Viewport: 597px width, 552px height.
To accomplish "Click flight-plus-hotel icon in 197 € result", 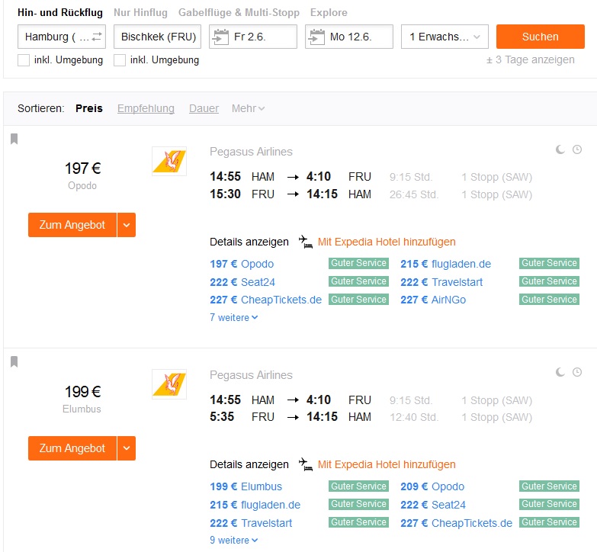I will tap(305, 242).
